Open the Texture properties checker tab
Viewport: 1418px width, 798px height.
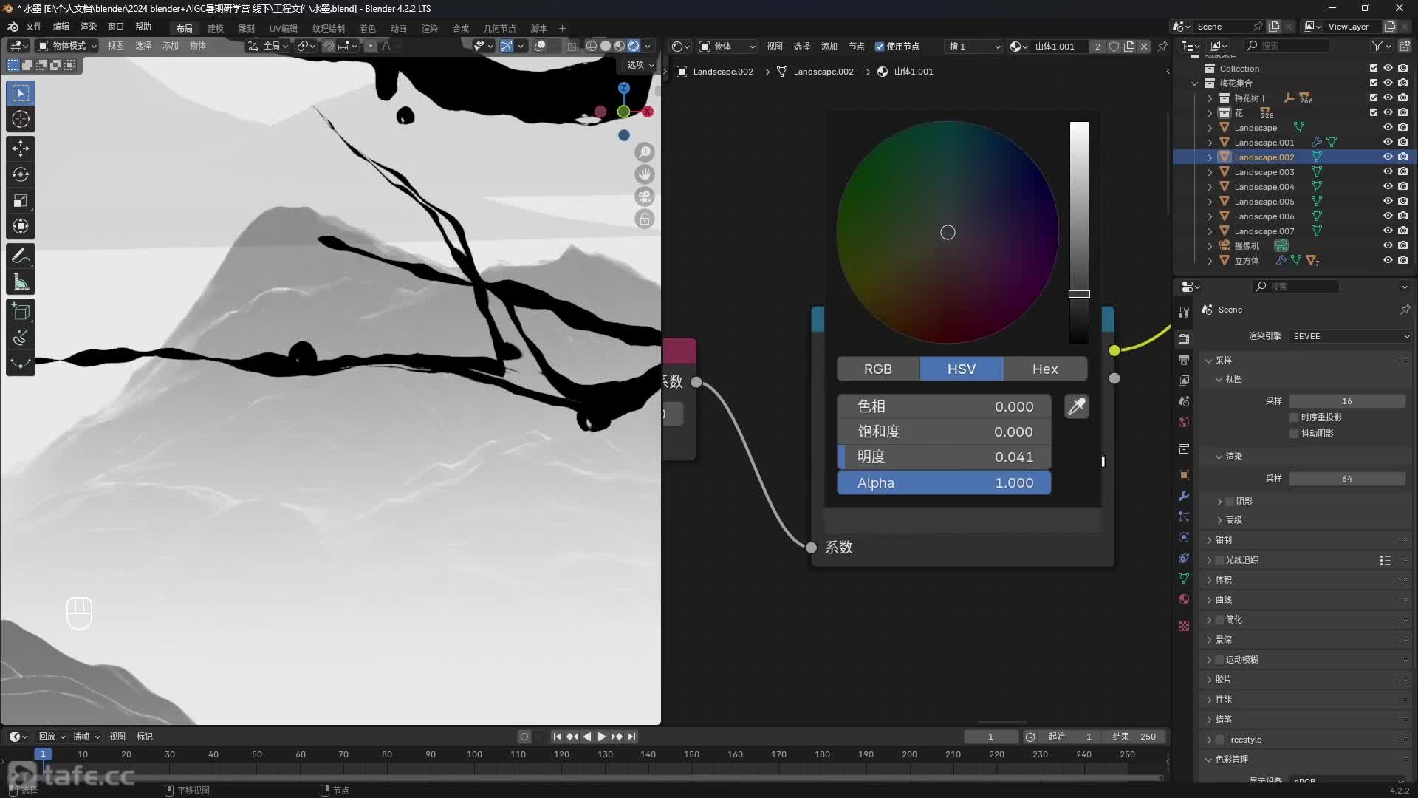[1184, 626]
